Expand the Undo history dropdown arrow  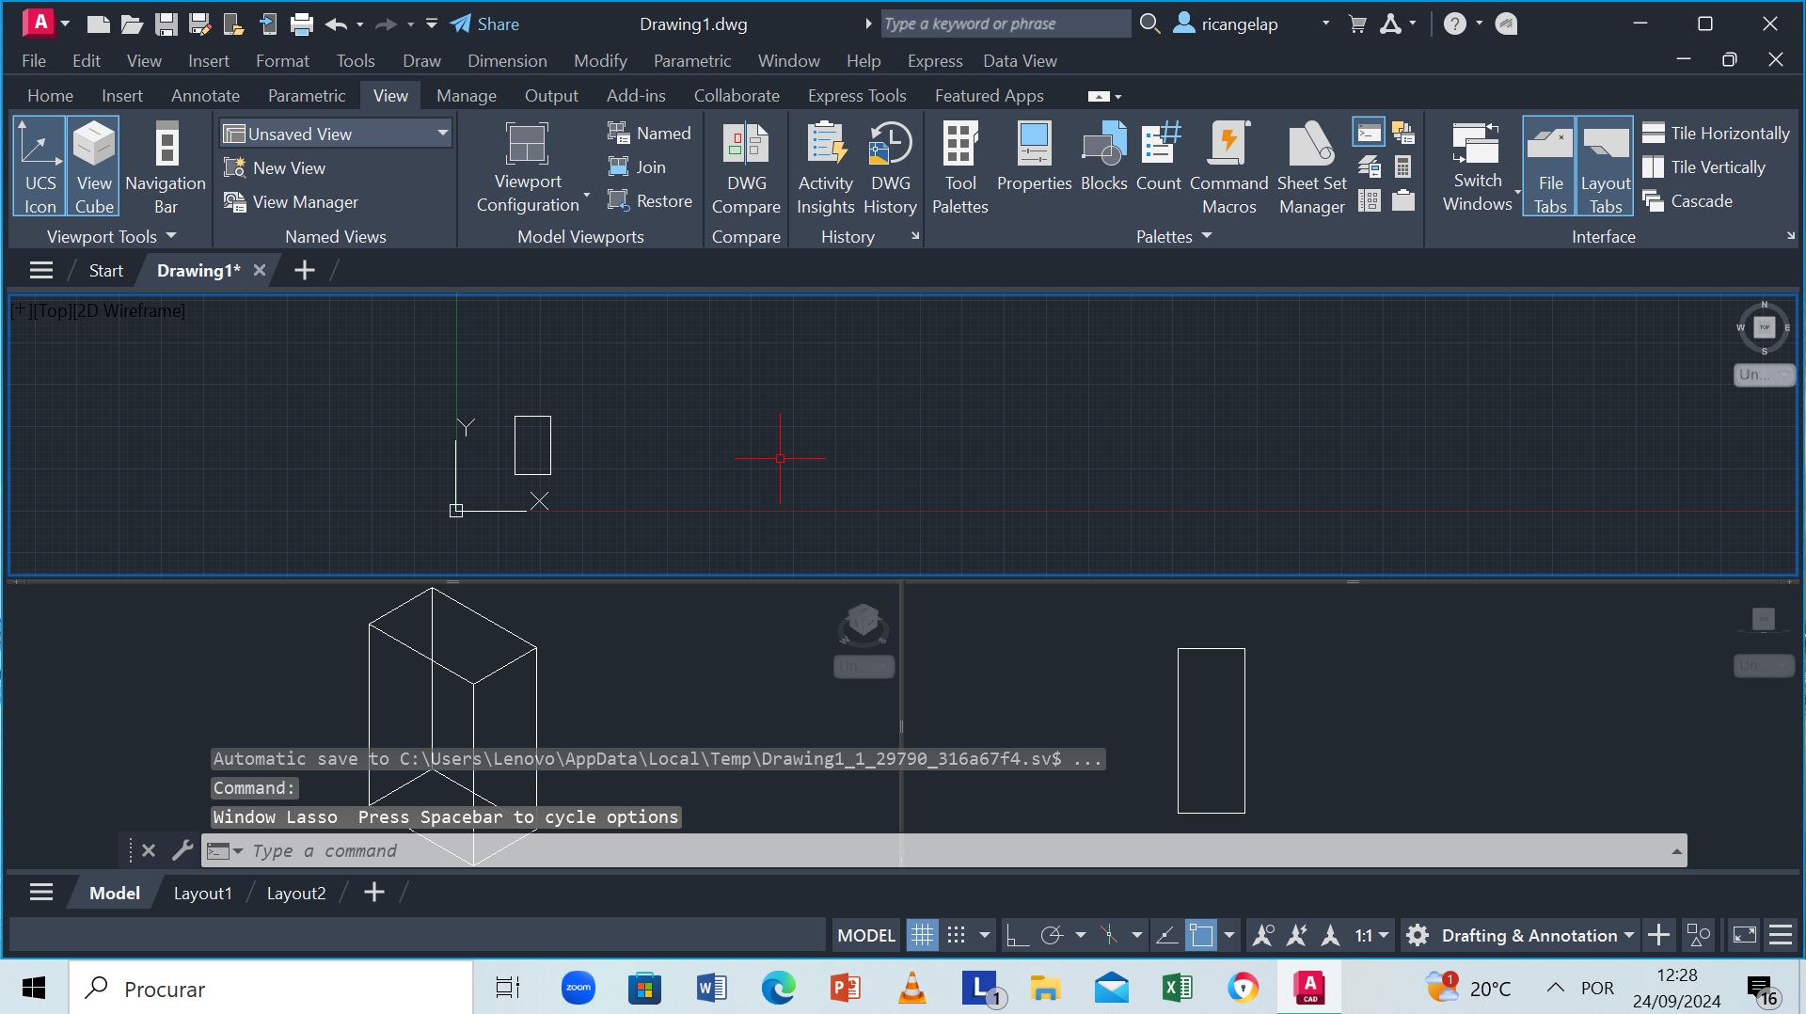(359, 24)
